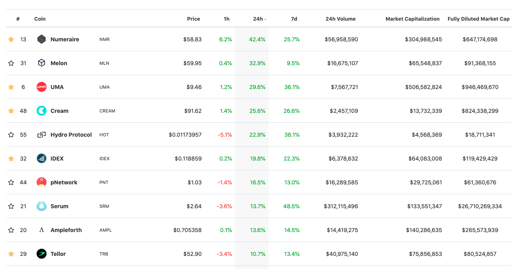Click Melon's 24h change 32.9%
Image resolution: width=524 pixels, height=269 pixels.
pyautogui.click(x=257, y=63)
